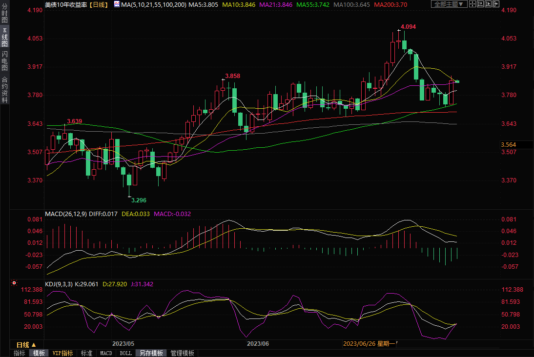Viewport: 534px width, 357px height.
Task: Open 管理模板 from the bottom bar
Action: (x=182, y=353)
